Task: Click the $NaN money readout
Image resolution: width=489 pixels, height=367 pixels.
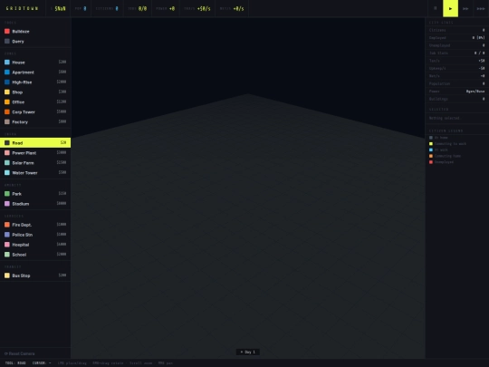Action: (x=58, y=8)
